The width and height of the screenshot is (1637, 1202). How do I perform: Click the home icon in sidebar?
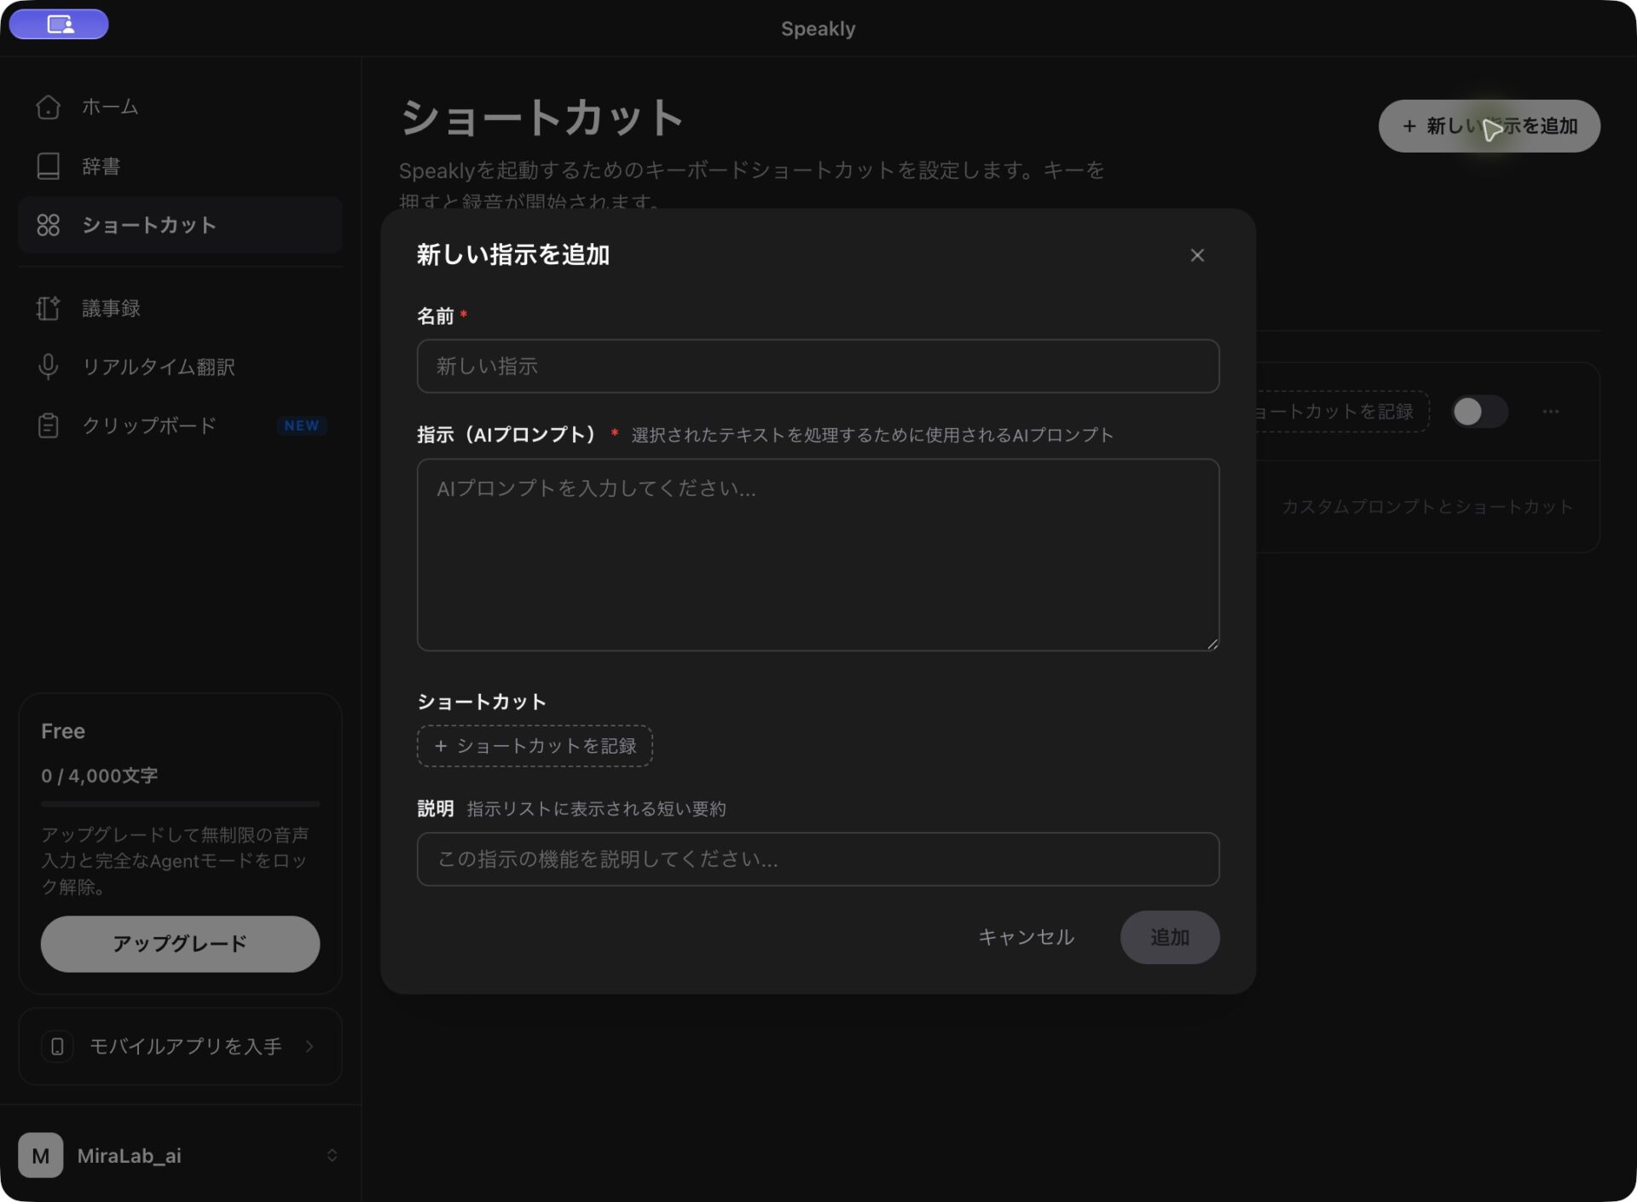coord(48,107)
